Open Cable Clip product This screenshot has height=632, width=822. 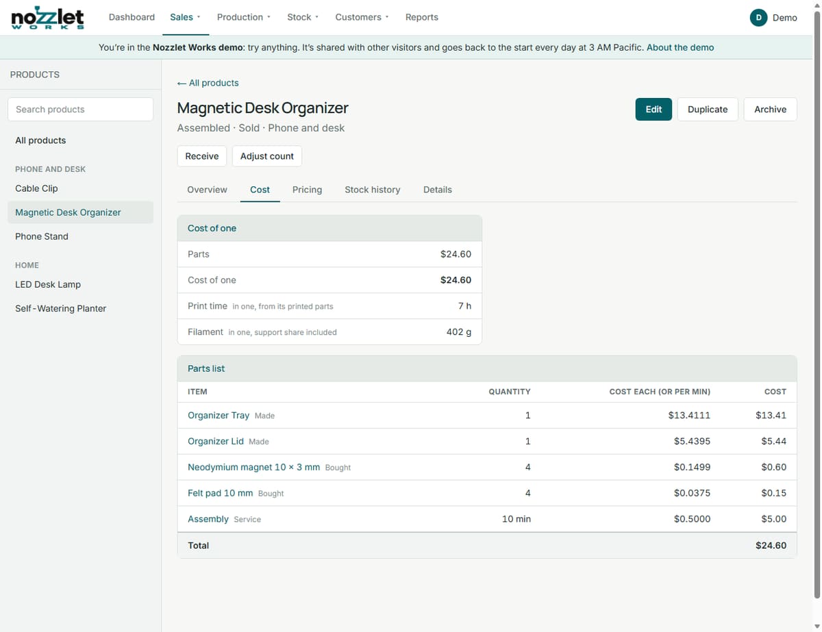pos(80,188)
